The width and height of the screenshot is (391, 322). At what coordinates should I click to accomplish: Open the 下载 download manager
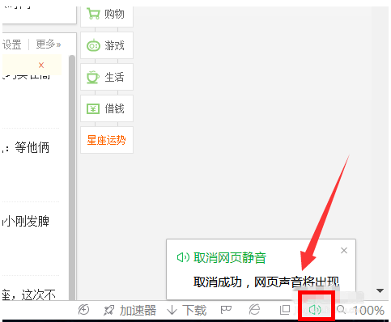187,310
